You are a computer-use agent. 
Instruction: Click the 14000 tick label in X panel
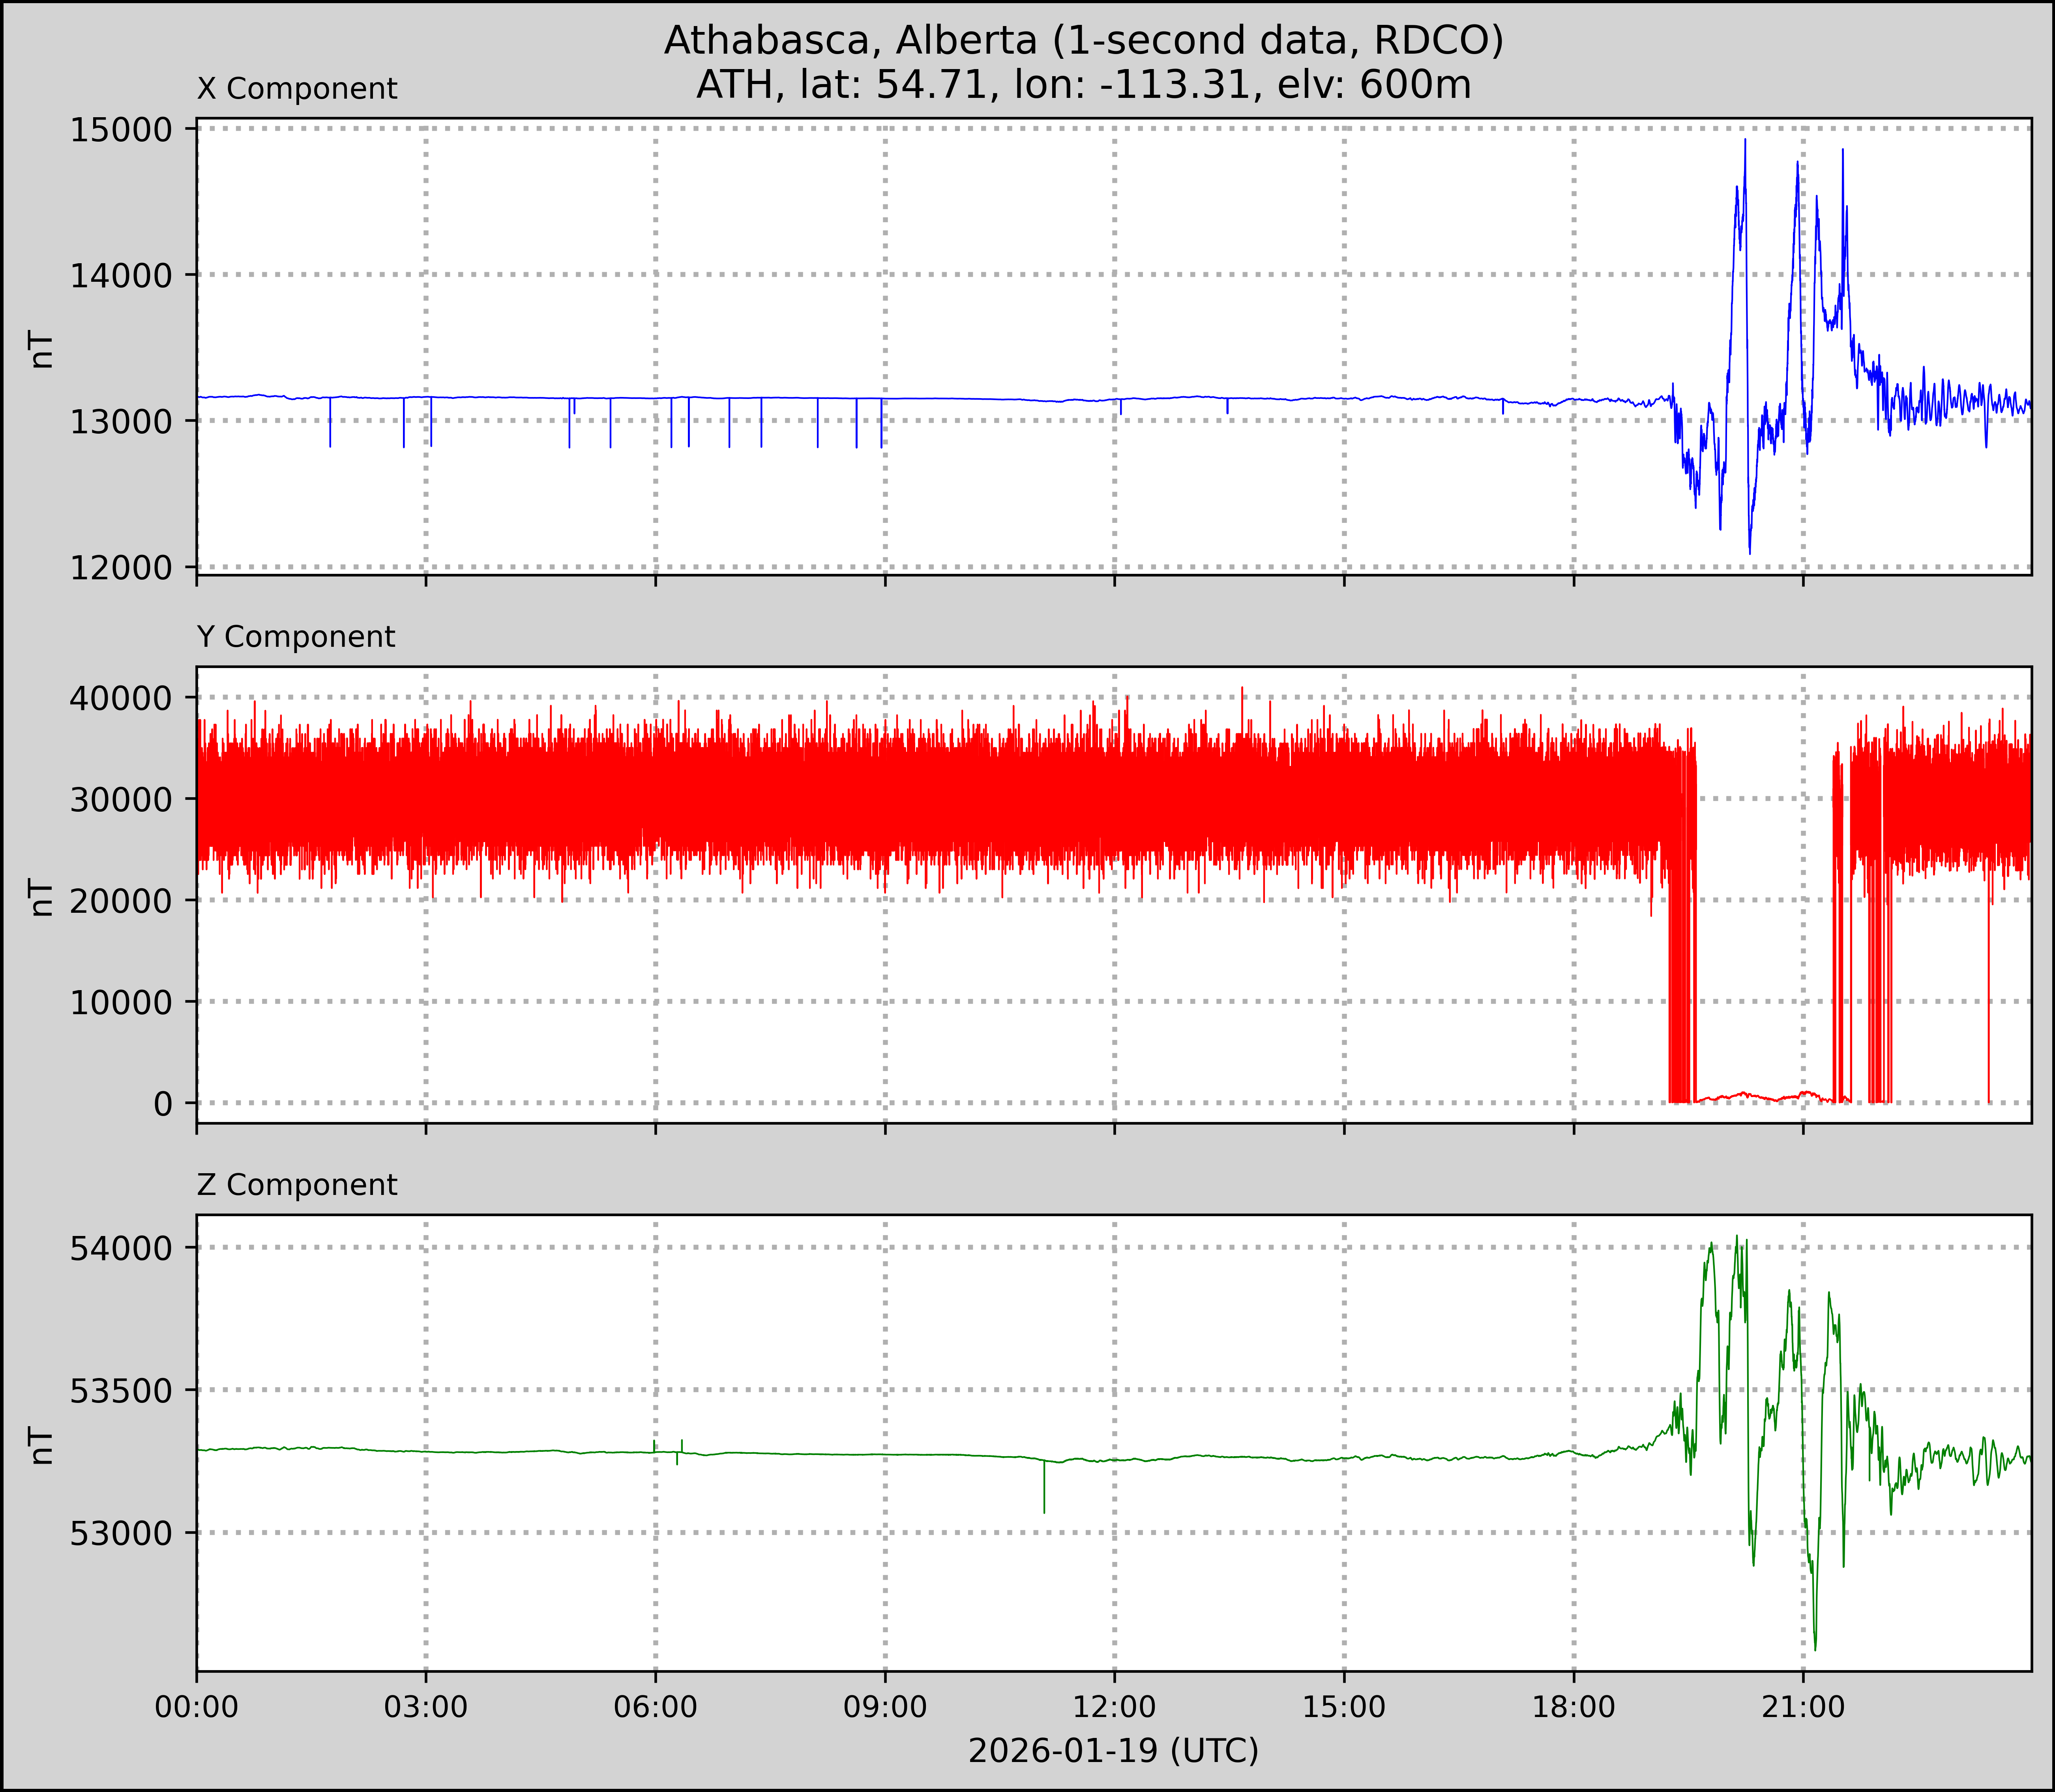click(121, 276)
